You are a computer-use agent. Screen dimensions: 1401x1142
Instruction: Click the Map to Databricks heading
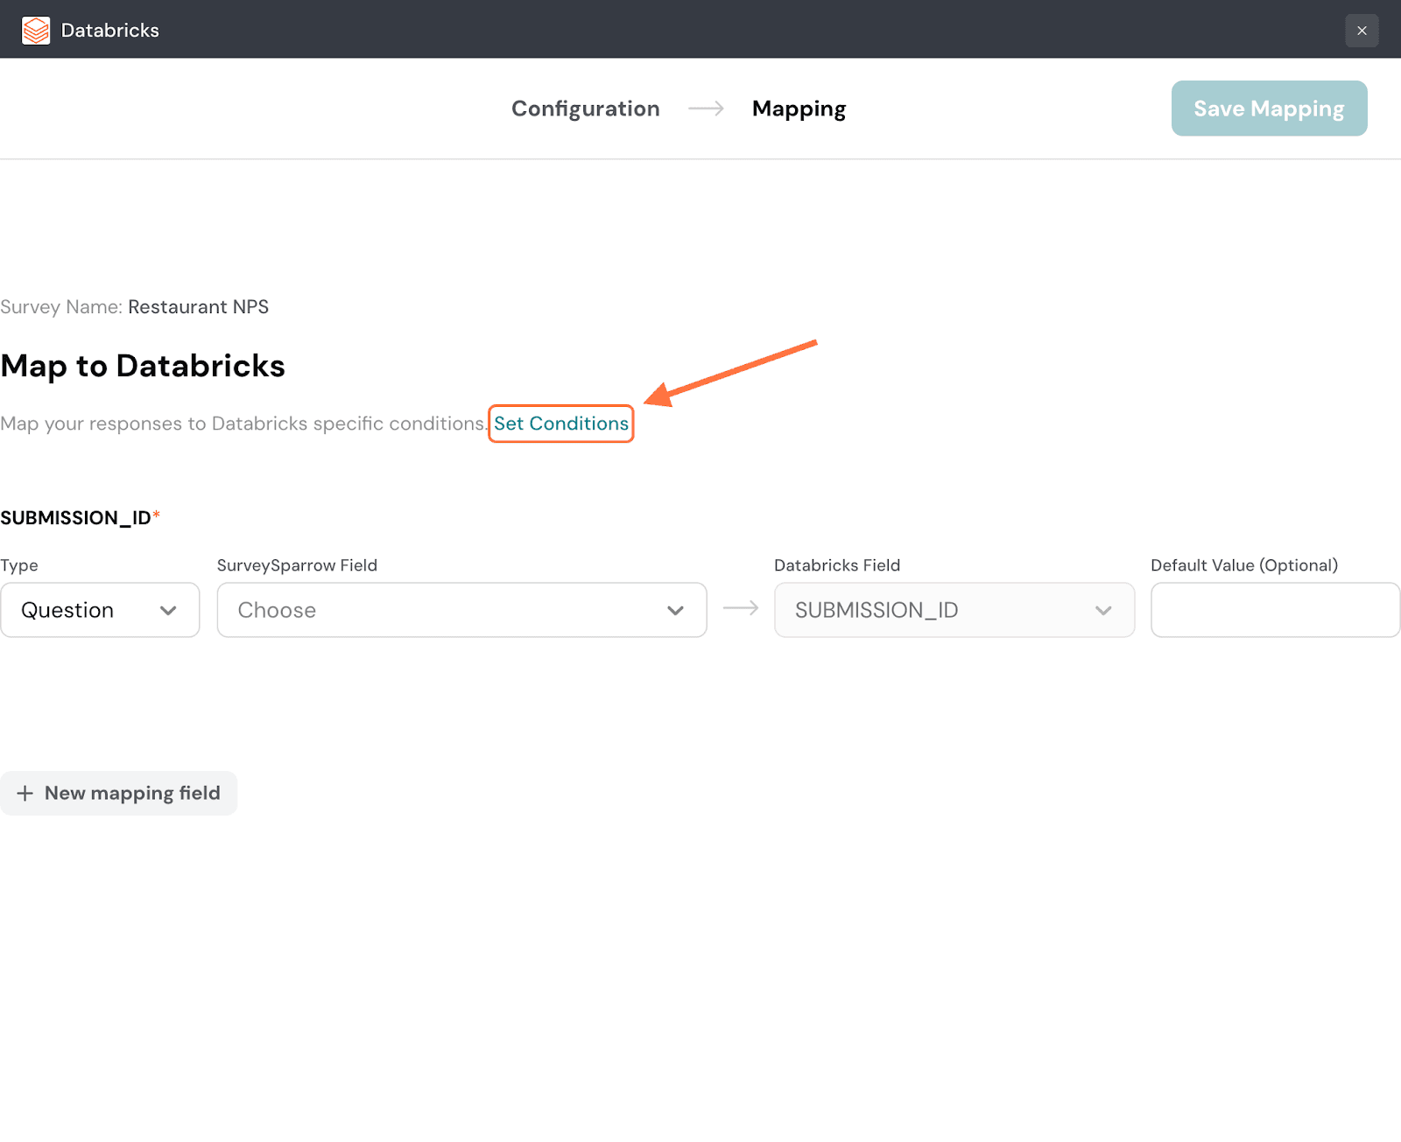143,366
